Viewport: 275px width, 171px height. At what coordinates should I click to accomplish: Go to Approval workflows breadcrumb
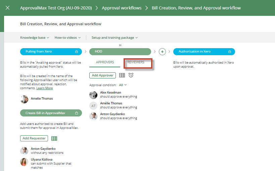122,8
